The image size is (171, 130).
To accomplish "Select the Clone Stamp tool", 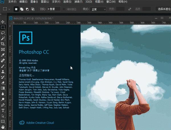I will [x=3, y=72].
